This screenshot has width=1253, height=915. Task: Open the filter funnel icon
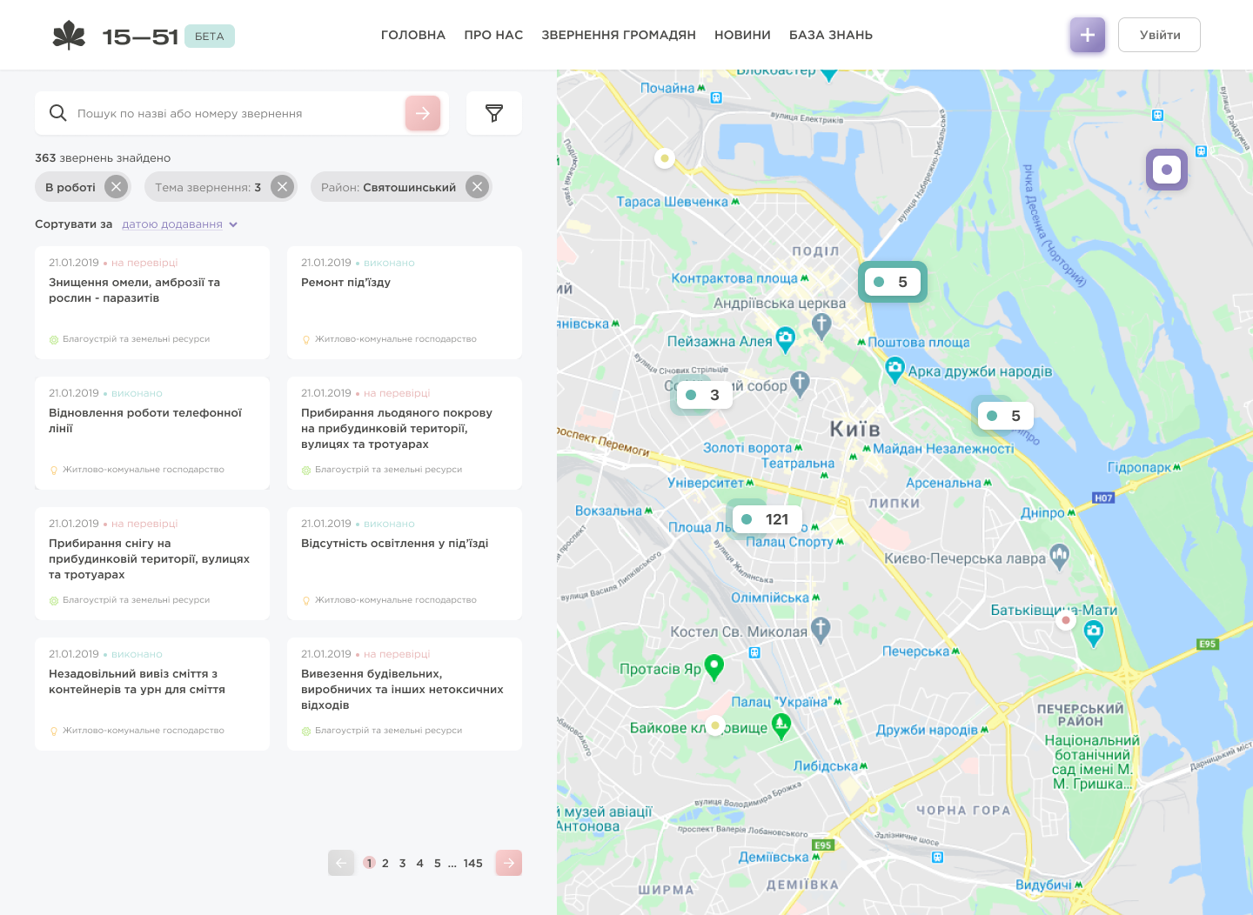pyautogui.click(x=494, y=113)
